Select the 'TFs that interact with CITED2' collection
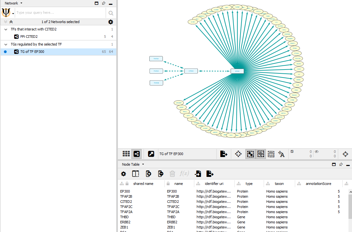The height and width of the screenshot is (232, 352). [58, 29]
